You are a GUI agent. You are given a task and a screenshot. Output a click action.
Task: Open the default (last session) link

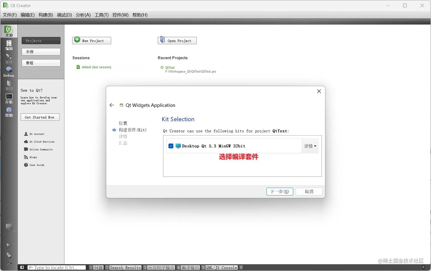tap(96, 67)
